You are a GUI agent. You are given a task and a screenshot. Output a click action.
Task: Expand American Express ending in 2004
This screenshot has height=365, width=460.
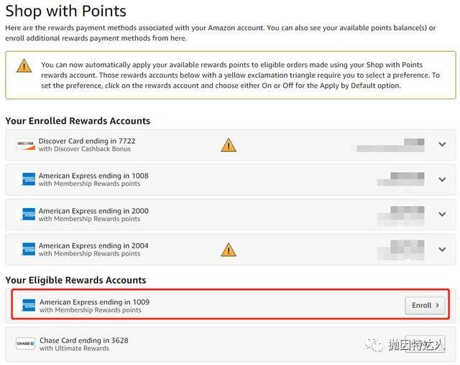click(x=442, y=249)
